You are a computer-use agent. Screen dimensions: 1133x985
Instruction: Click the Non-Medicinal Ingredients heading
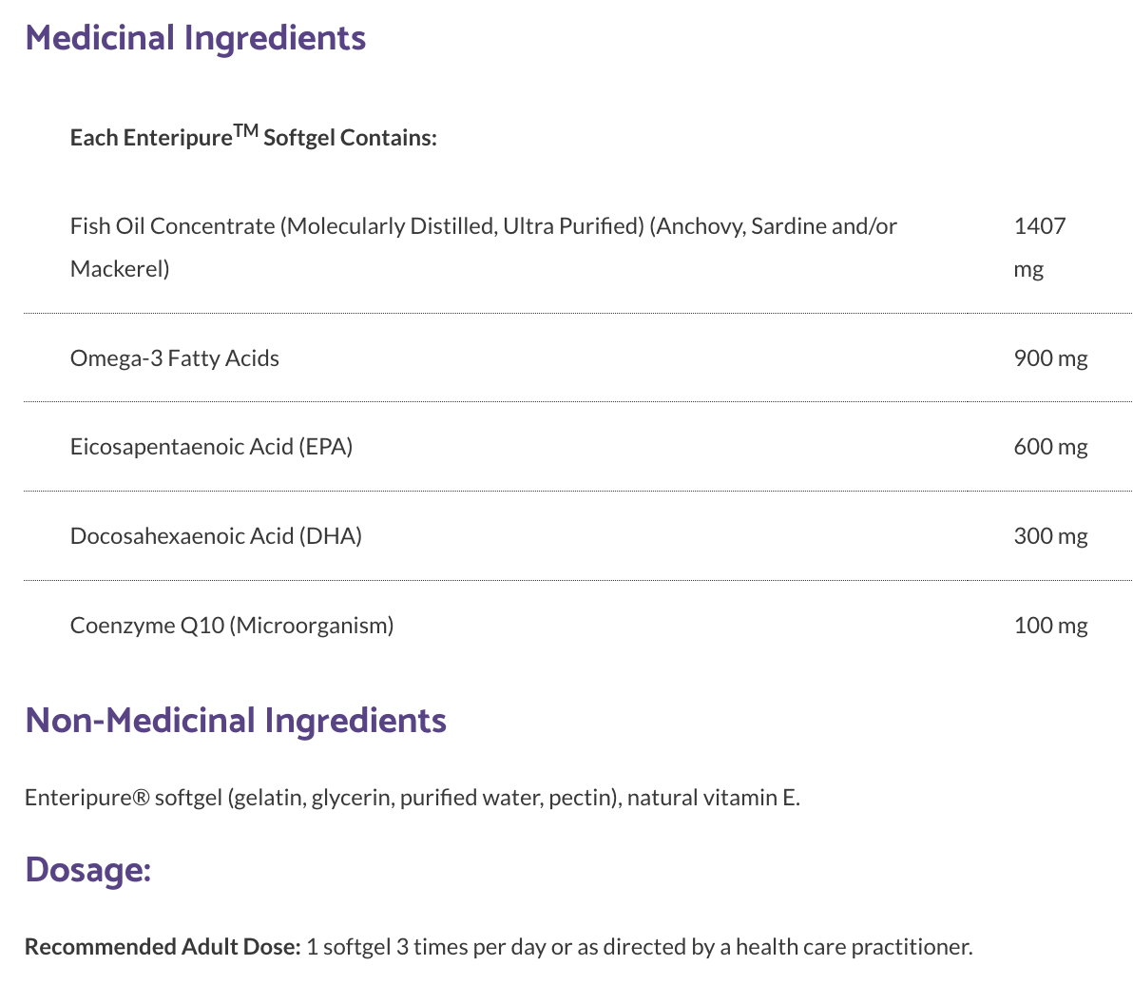[236, 720]
